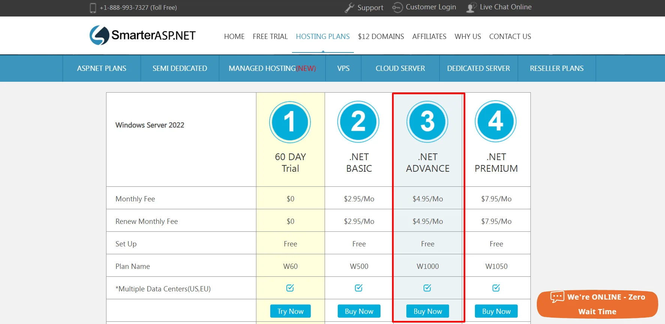
Task: Click the phone icon beside the toll-free number
Action: (93, 8)
